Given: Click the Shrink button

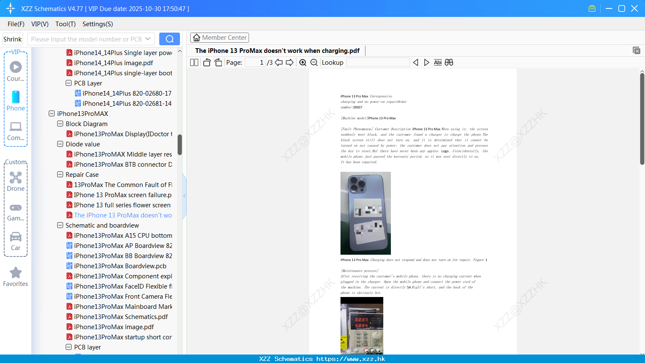Looking at the screenshot, I should [12, 39].
